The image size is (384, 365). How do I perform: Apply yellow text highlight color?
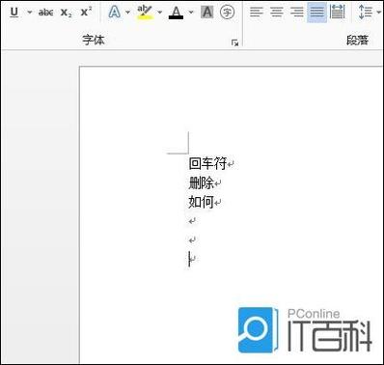click(145, 13)
